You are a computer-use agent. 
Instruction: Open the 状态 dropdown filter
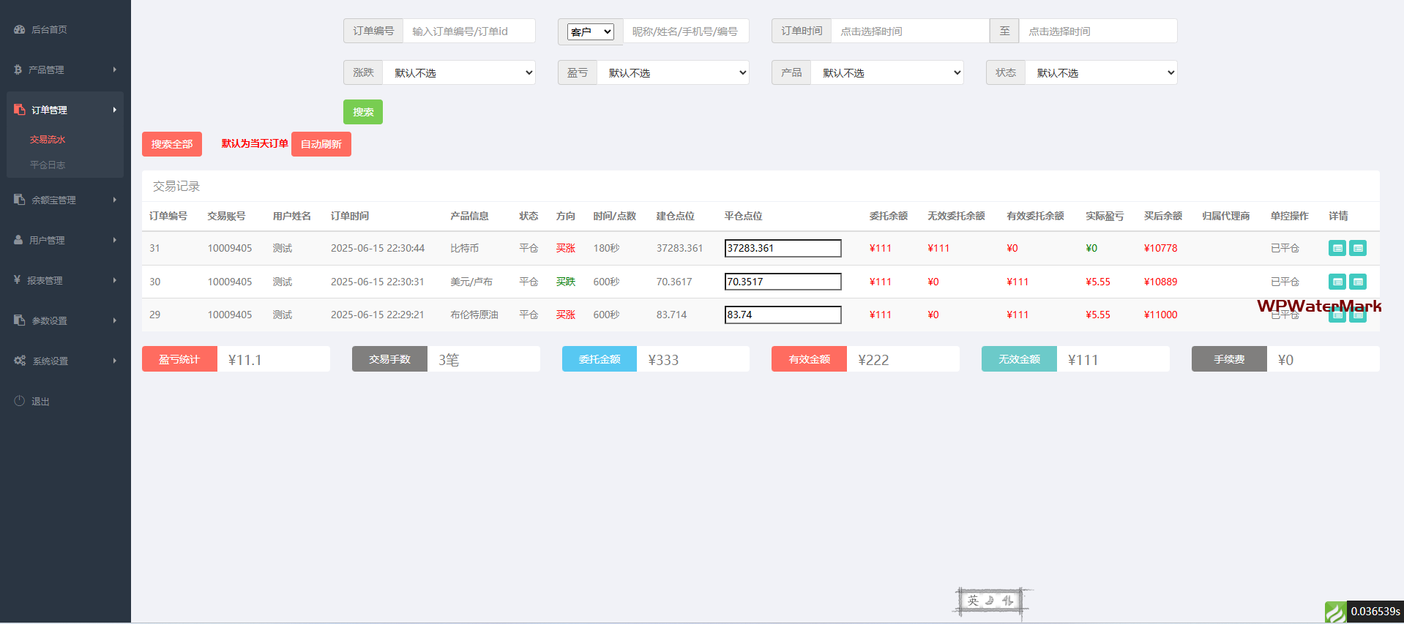coord(1101,73)
